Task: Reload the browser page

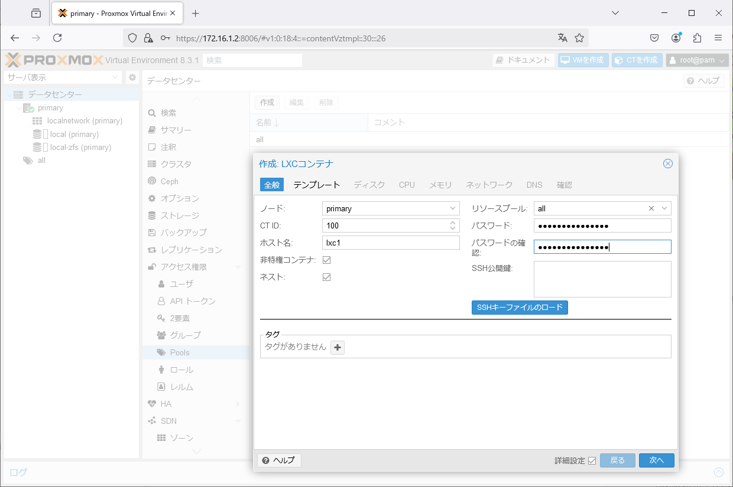Action: coord(57,38)
